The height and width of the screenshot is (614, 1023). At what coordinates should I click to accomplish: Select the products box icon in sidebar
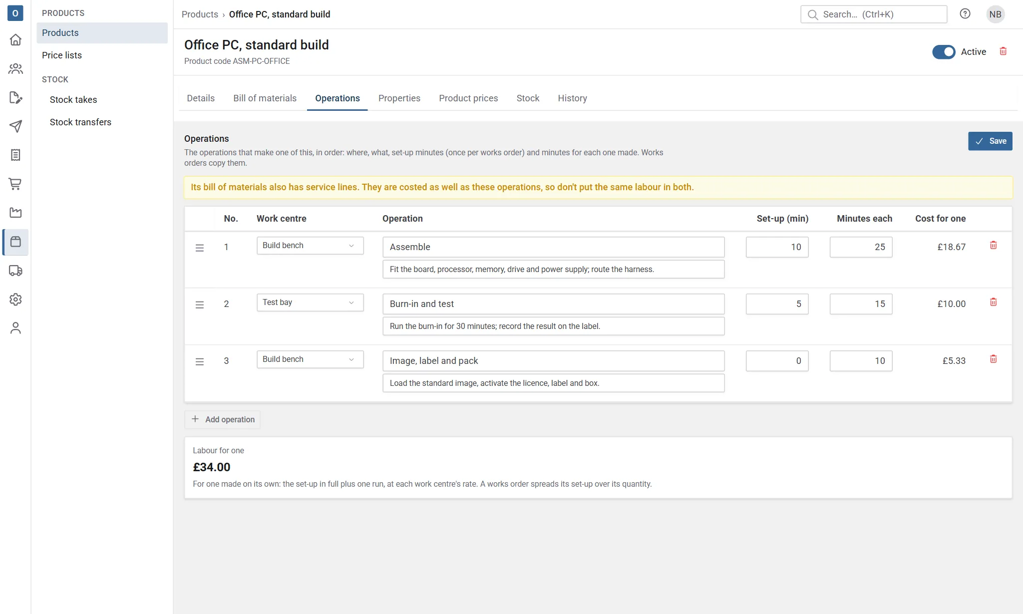click(15, 242)
